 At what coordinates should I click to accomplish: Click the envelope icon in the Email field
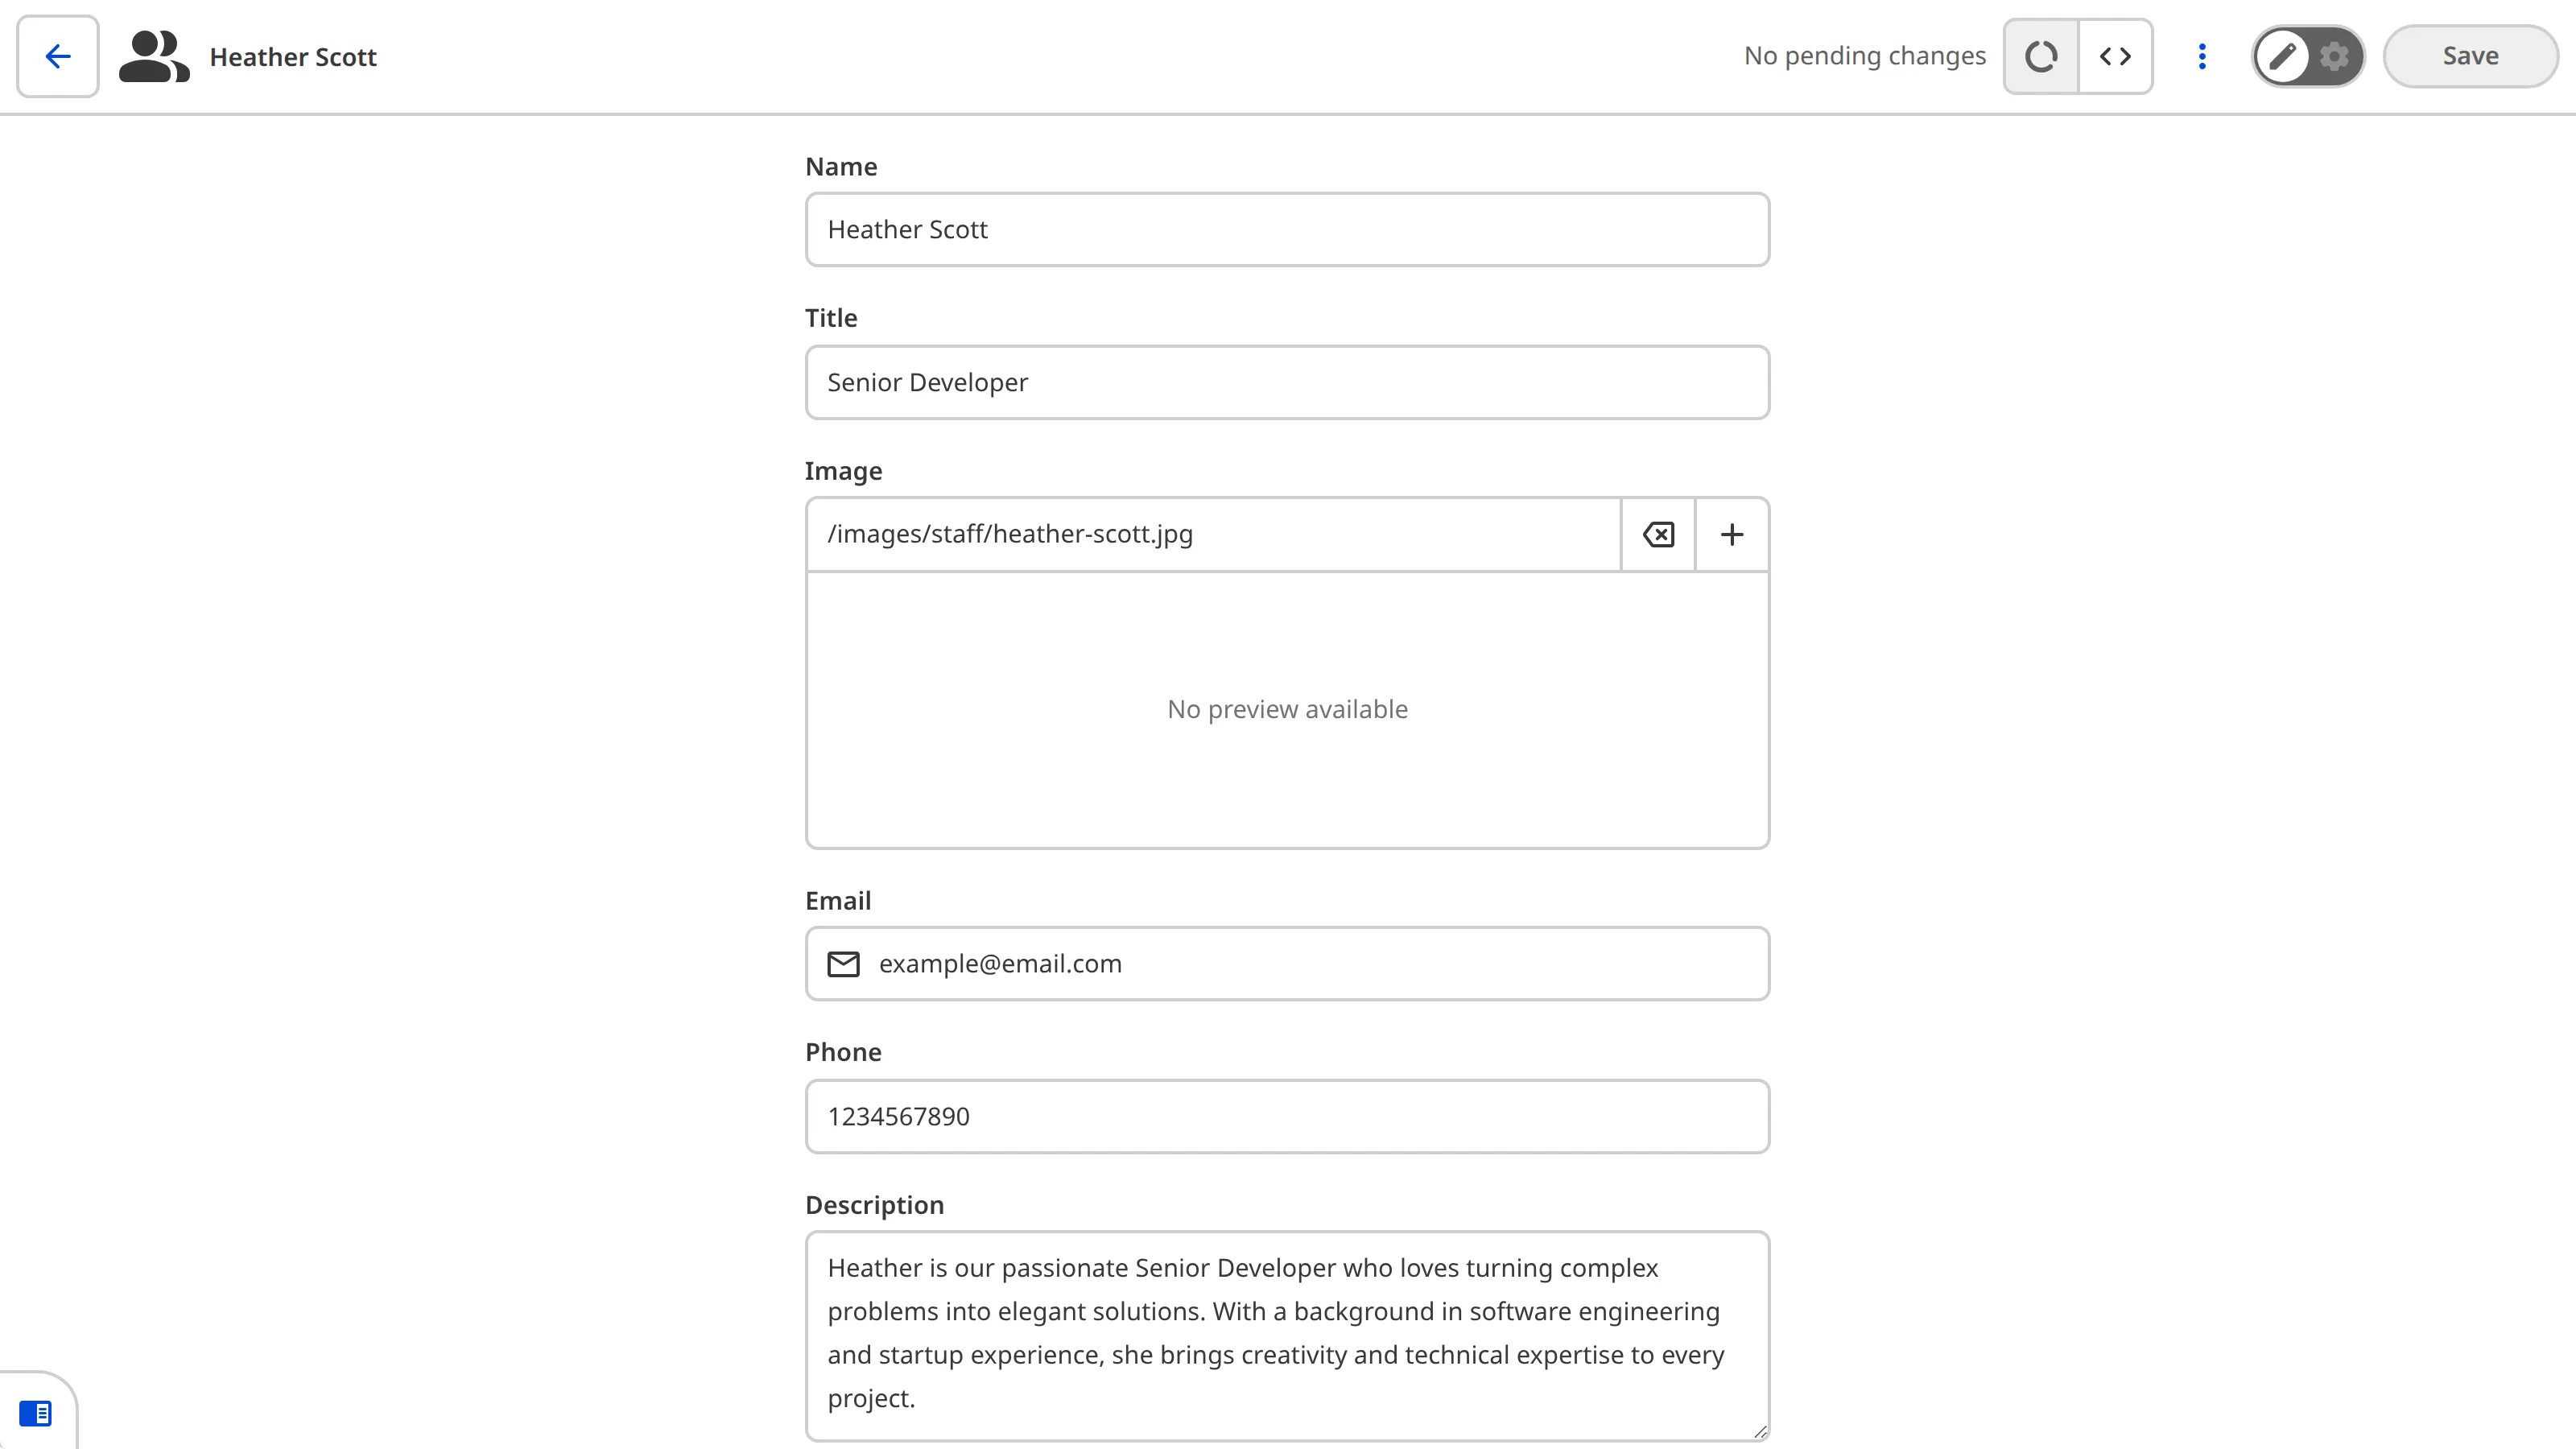coord(843,964)
